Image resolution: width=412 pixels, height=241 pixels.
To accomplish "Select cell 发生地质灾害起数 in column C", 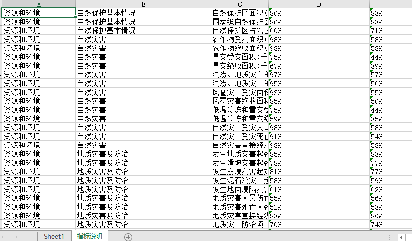I will [x=240, y=154].
